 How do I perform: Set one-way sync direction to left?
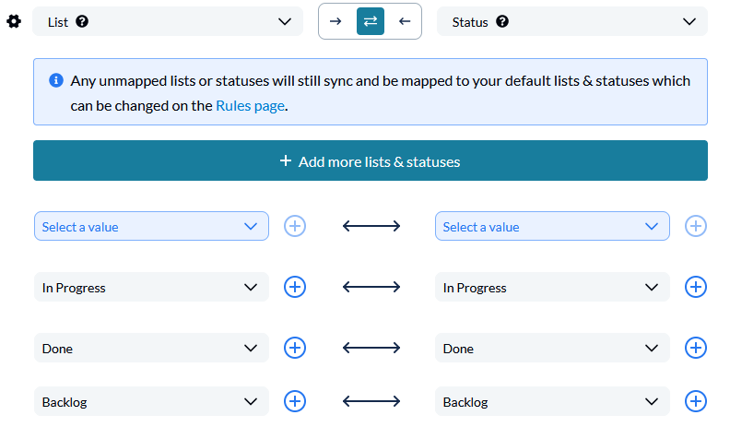tap(405, 21)
